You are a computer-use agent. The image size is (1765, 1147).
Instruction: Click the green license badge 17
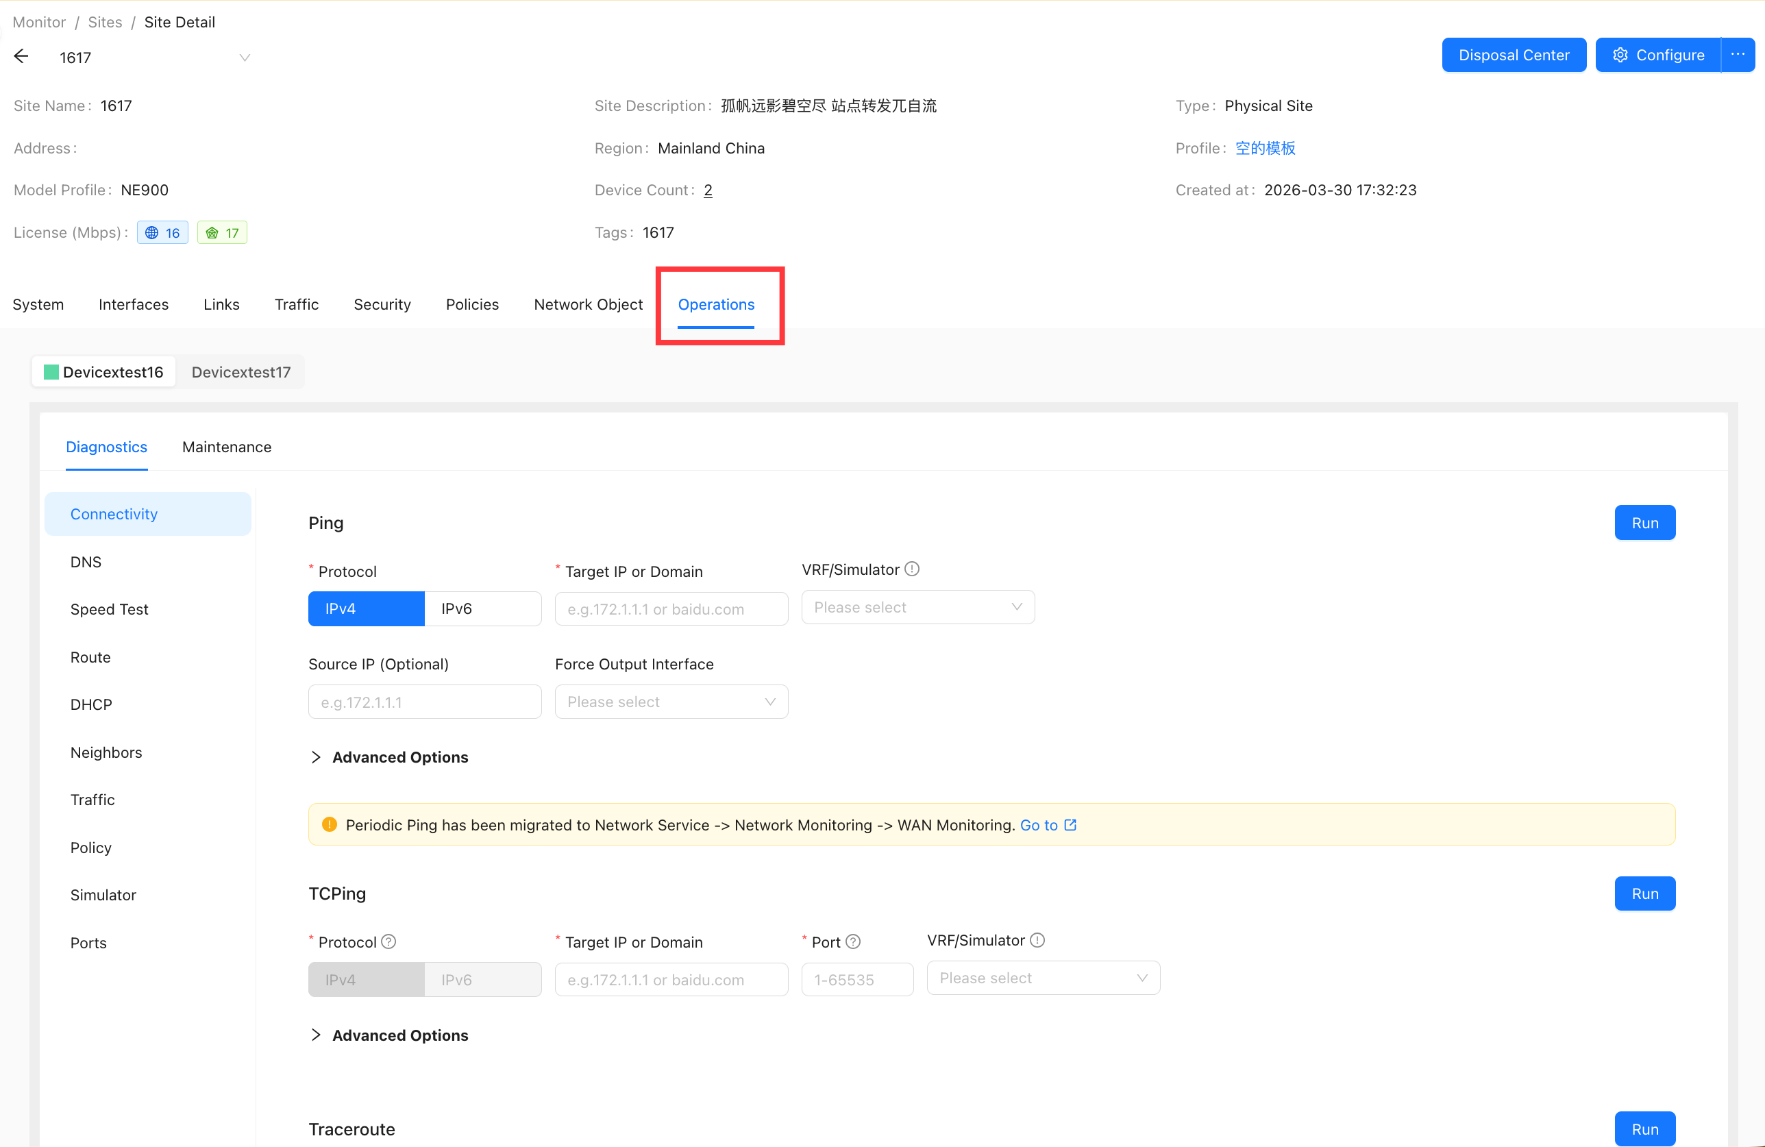coord(223,233)
